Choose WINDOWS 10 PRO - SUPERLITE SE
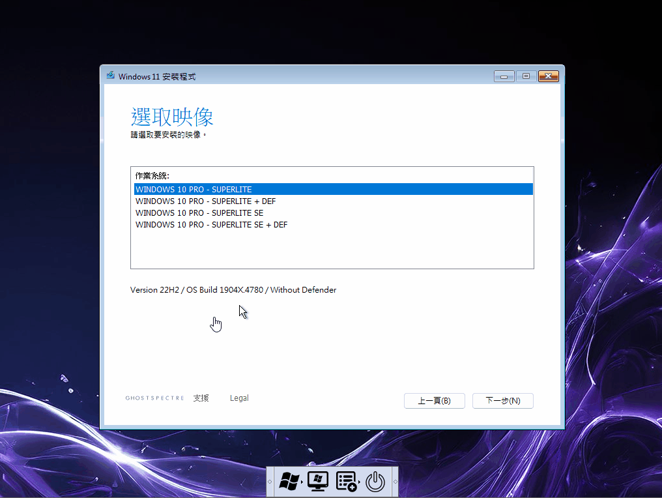The image size is (662, 498). pyautogui.click(x=199, y=213)
